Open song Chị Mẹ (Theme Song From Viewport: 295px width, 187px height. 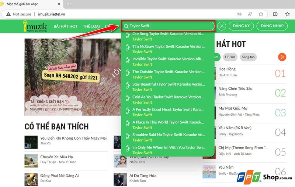pos(243,148)
